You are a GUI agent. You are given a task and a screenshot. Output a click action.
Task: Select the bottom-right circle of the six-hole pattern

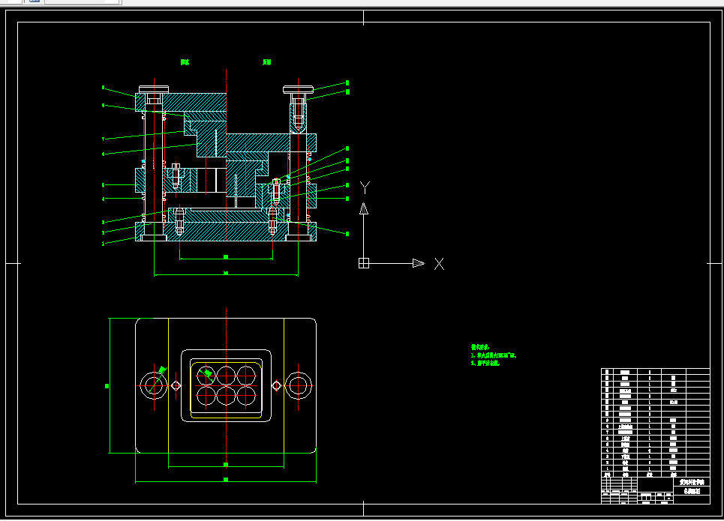click(x=246, y=396)
